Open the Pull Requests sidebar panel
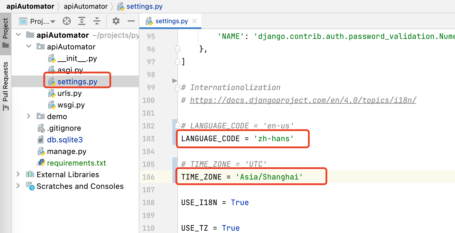The width and height of the screenshot is (455, 233). 6,87
